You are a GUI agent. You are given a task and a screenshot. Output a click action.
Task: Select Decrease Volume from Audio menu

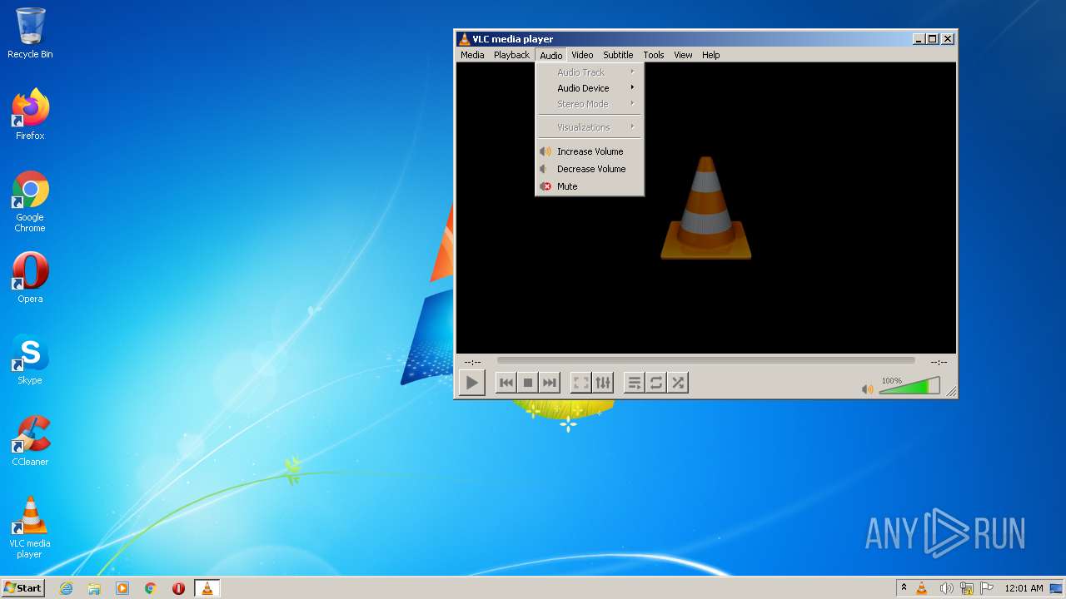click(x=590, y=169)
